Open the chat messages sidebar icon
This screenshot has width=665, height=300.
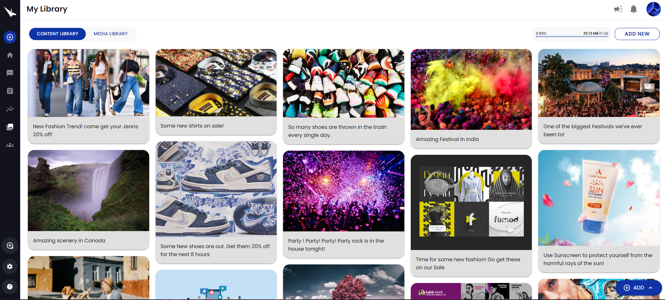[10, 73]
